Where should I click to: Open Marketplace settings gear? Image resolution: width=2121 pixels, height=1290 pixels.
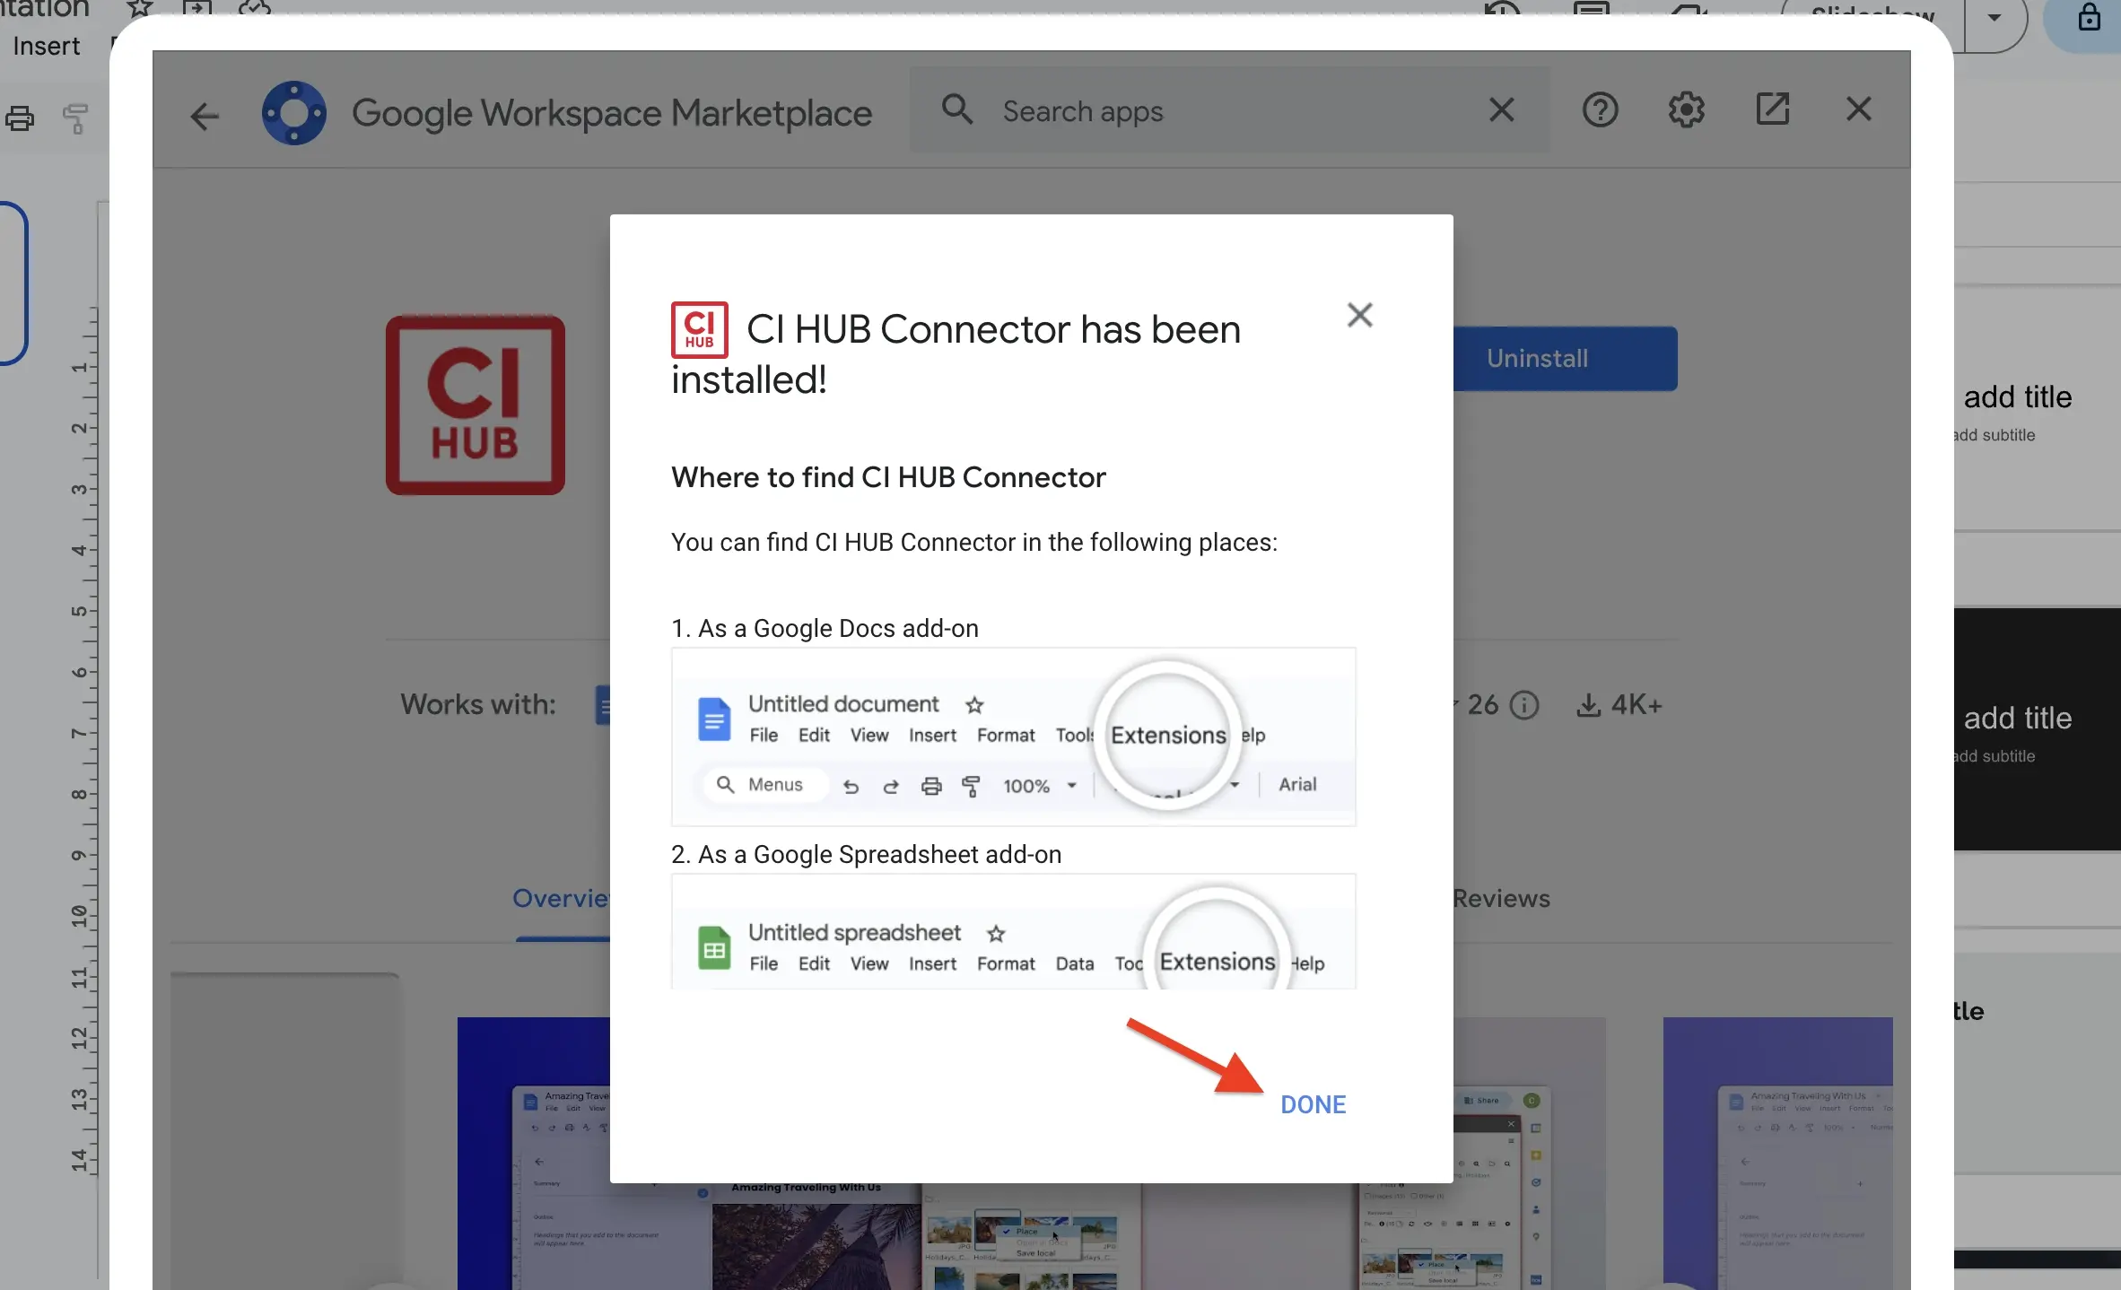1686,110
